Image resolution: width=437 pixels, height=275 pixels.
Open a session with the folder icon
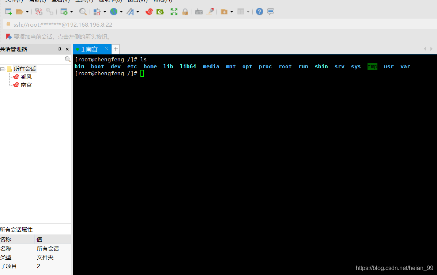pyautogui.click(x=19, y=12)
